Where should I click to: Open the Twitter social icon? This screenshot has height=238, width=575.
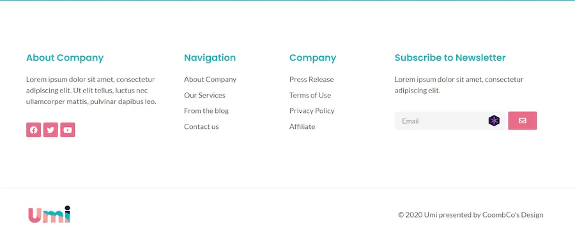point(50,130)
